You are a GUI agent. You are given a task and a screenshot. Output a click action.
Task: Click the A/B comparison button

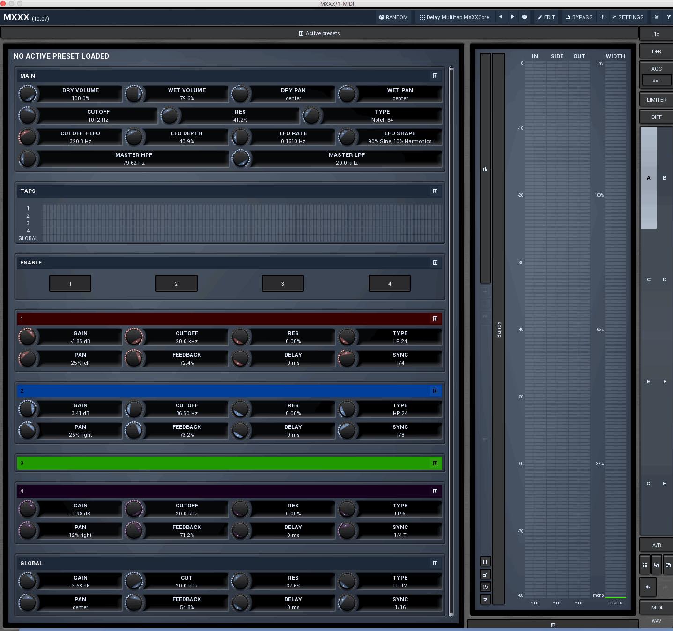pos(657,545)
